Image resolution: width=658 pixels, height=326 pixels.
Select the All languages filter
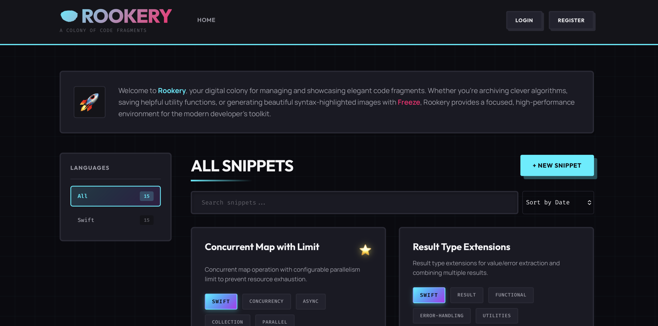coord(115,196)
